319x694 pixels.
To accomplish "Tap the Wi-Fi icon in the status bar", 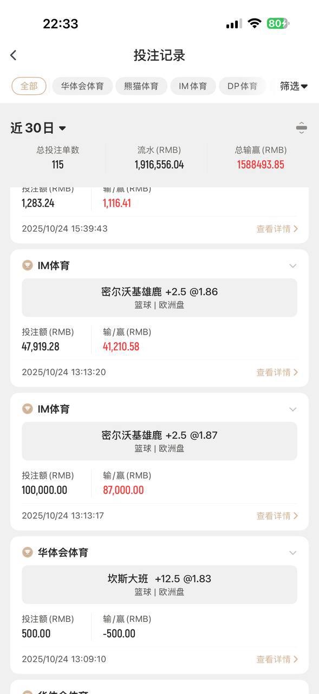I will [x=254, y=24].
